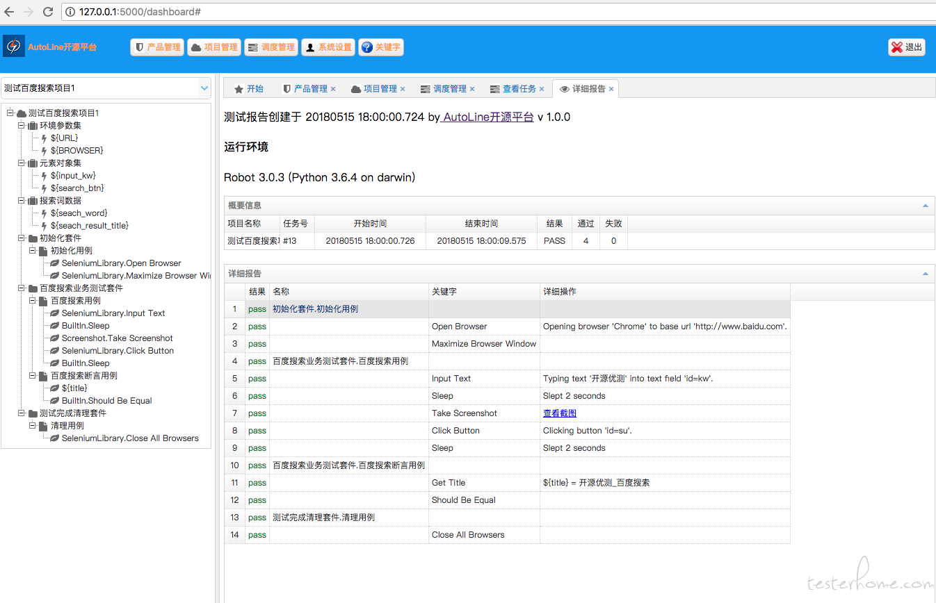Collapse the 测试完成清理套件 tree node
This screenshot has width=936, height=603.
point(21,413)
